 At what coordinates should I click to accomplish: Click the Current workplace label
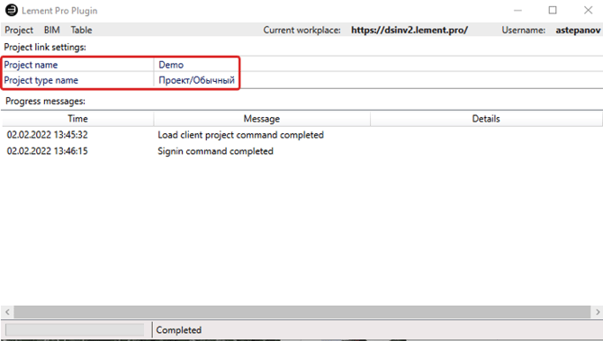coord(301,30)
